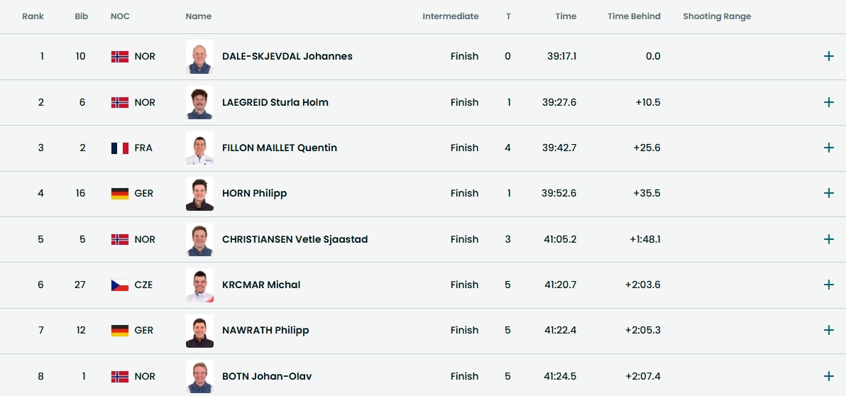Click the Intermediate column header

[x=450, y=16]
